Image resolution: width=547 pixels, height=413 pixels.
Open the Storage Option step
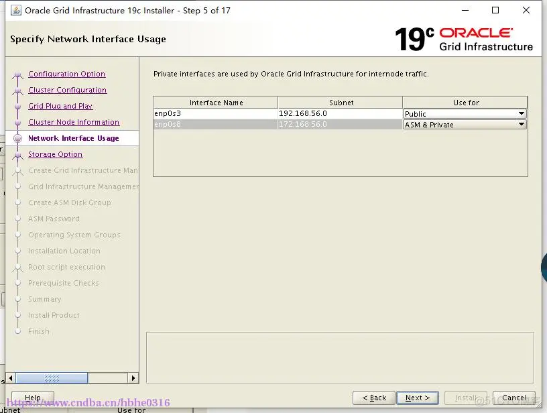(x=55, y=154)
